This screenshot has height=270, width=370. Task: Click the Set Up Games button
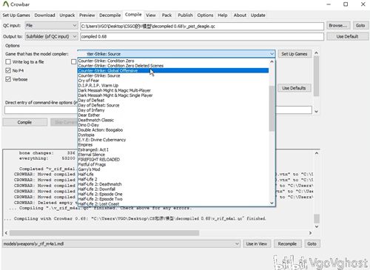(x=295, y=54)
